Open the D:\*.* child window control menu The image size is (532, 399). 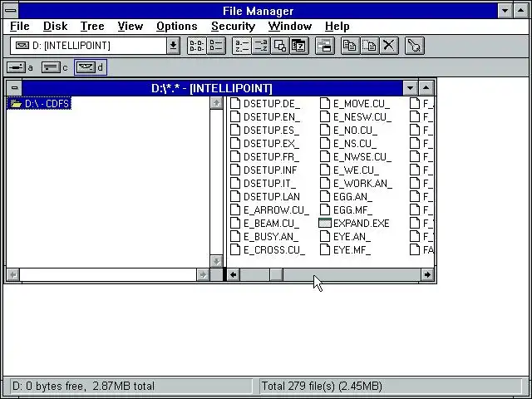click(14, 88)
